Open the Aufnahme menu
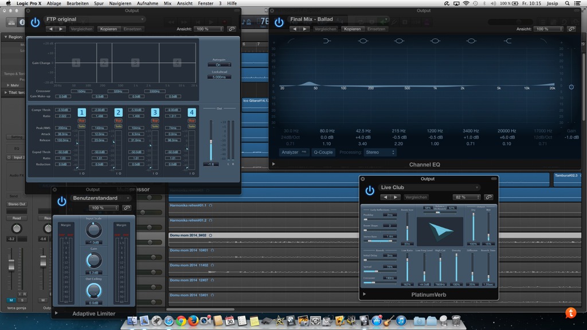Viewport: 587px width, 330px height. (x=147, y=3)
